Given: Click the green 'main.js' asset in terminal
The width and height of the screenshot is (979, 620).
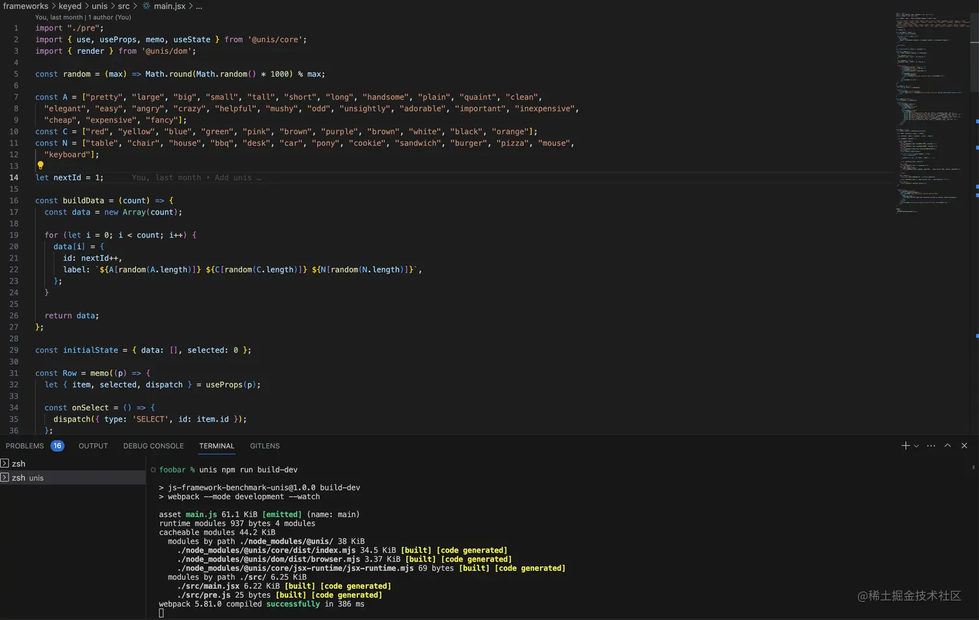Looking at the screenshot, I should coord(201,514).
